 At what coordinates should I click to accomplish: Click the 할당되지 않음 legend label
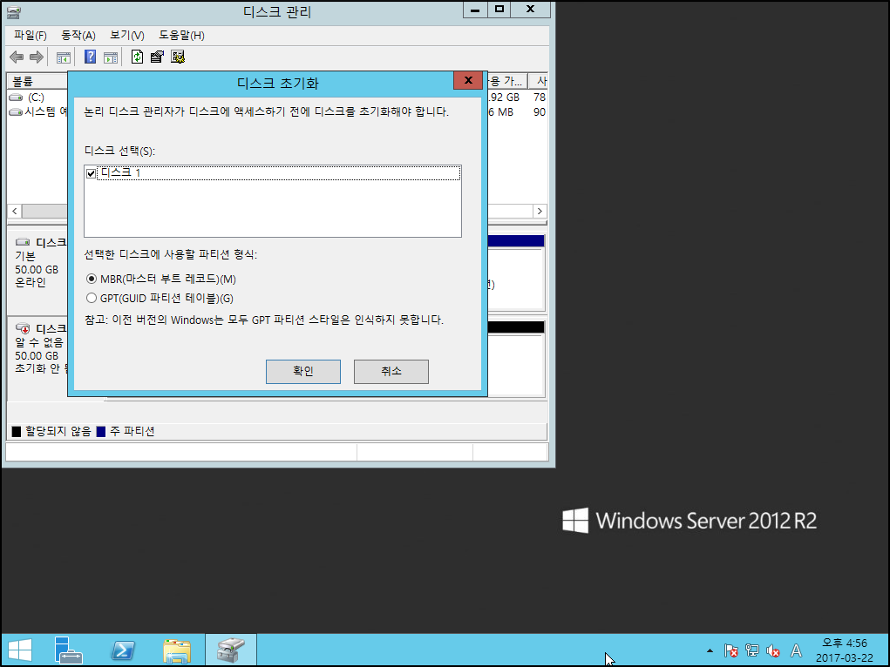58,432
